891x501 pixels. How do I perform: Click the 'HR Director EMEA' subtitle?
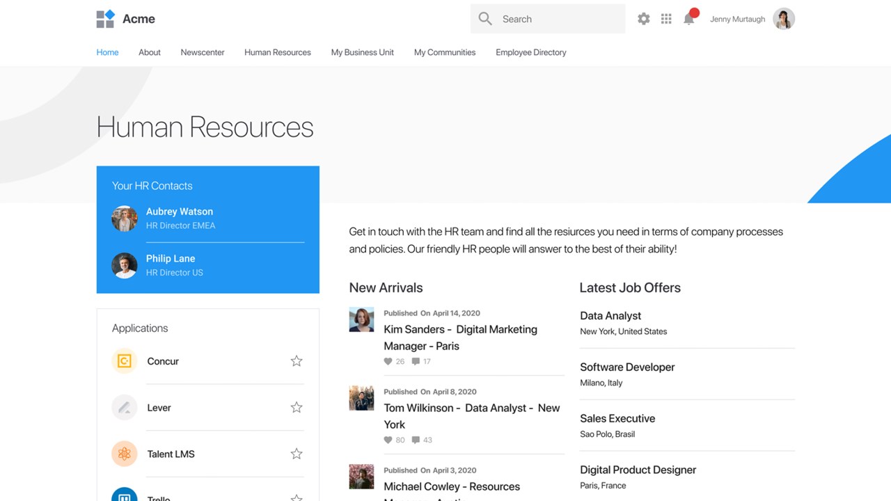[181, 225]
